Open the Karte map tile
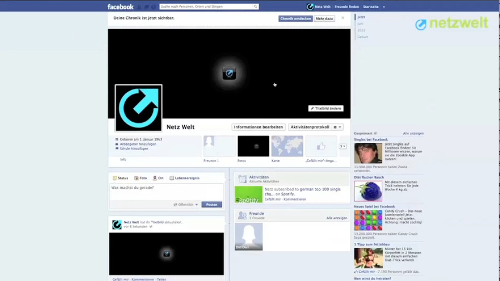 pos(287,146)
